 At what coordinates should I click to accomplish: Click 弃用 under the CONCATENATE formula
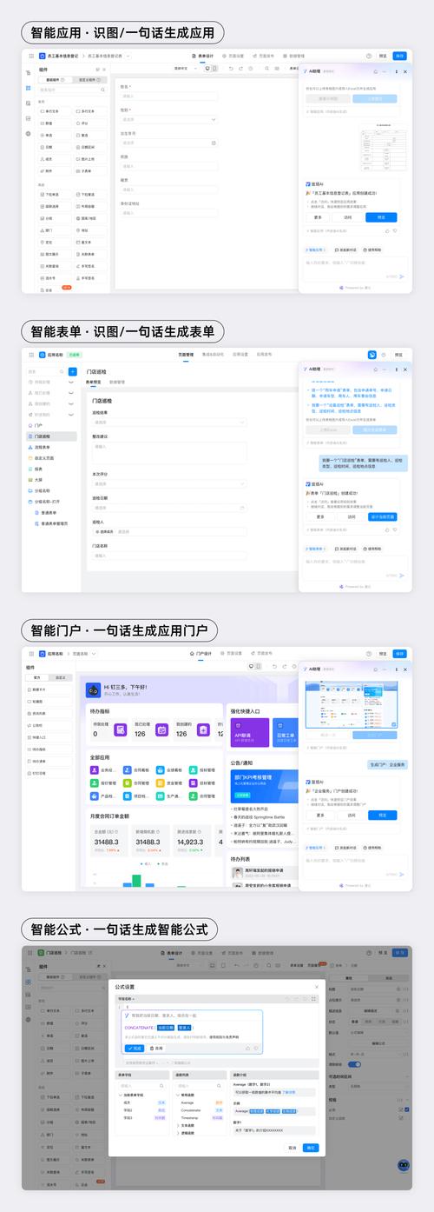pyautogui.click(x=155, y=1048)
